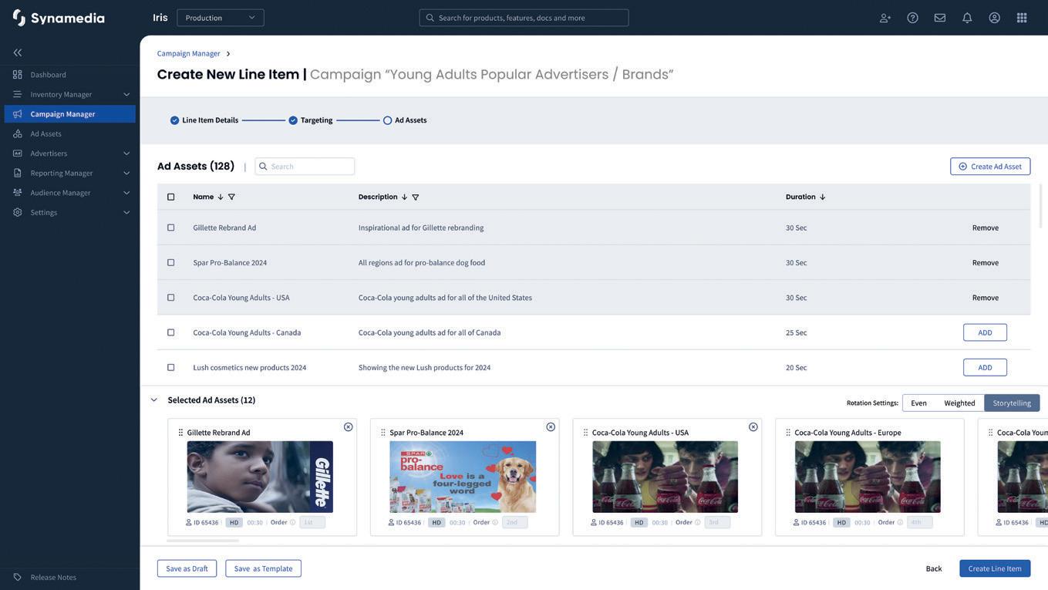Screen dimensions: 1048x590
Task: Remove the Coca-Cola Young Adults - USA card
Action: coord(753,427)
